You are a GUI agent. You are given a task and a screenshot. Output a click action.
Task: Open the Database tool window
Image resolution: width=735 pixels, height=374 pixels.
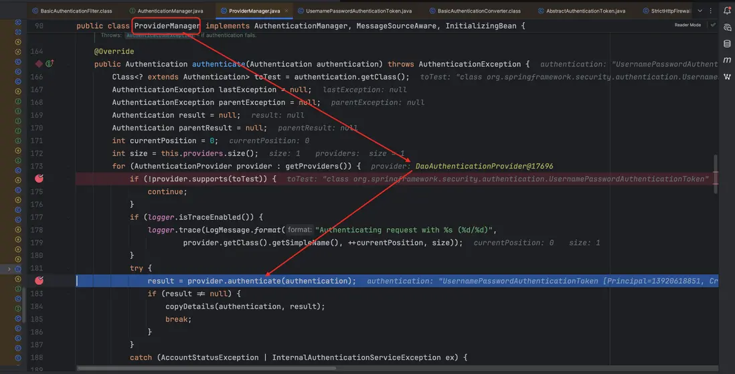click(727, 44)
